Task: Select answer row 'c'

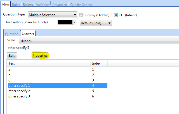Action: click(x=58, y=80)
